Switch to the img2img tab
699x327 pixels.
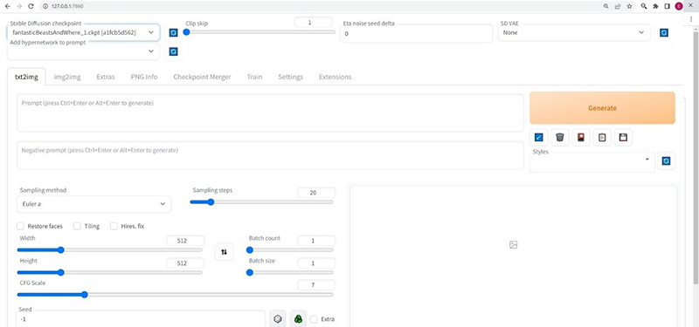[67, 77]
